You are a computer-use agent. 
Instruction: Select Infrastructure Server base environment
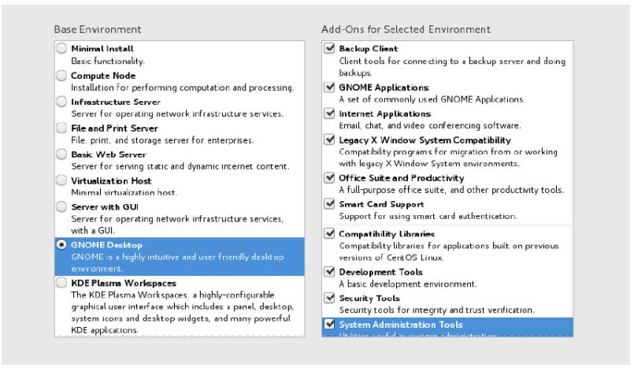[62, 102]
